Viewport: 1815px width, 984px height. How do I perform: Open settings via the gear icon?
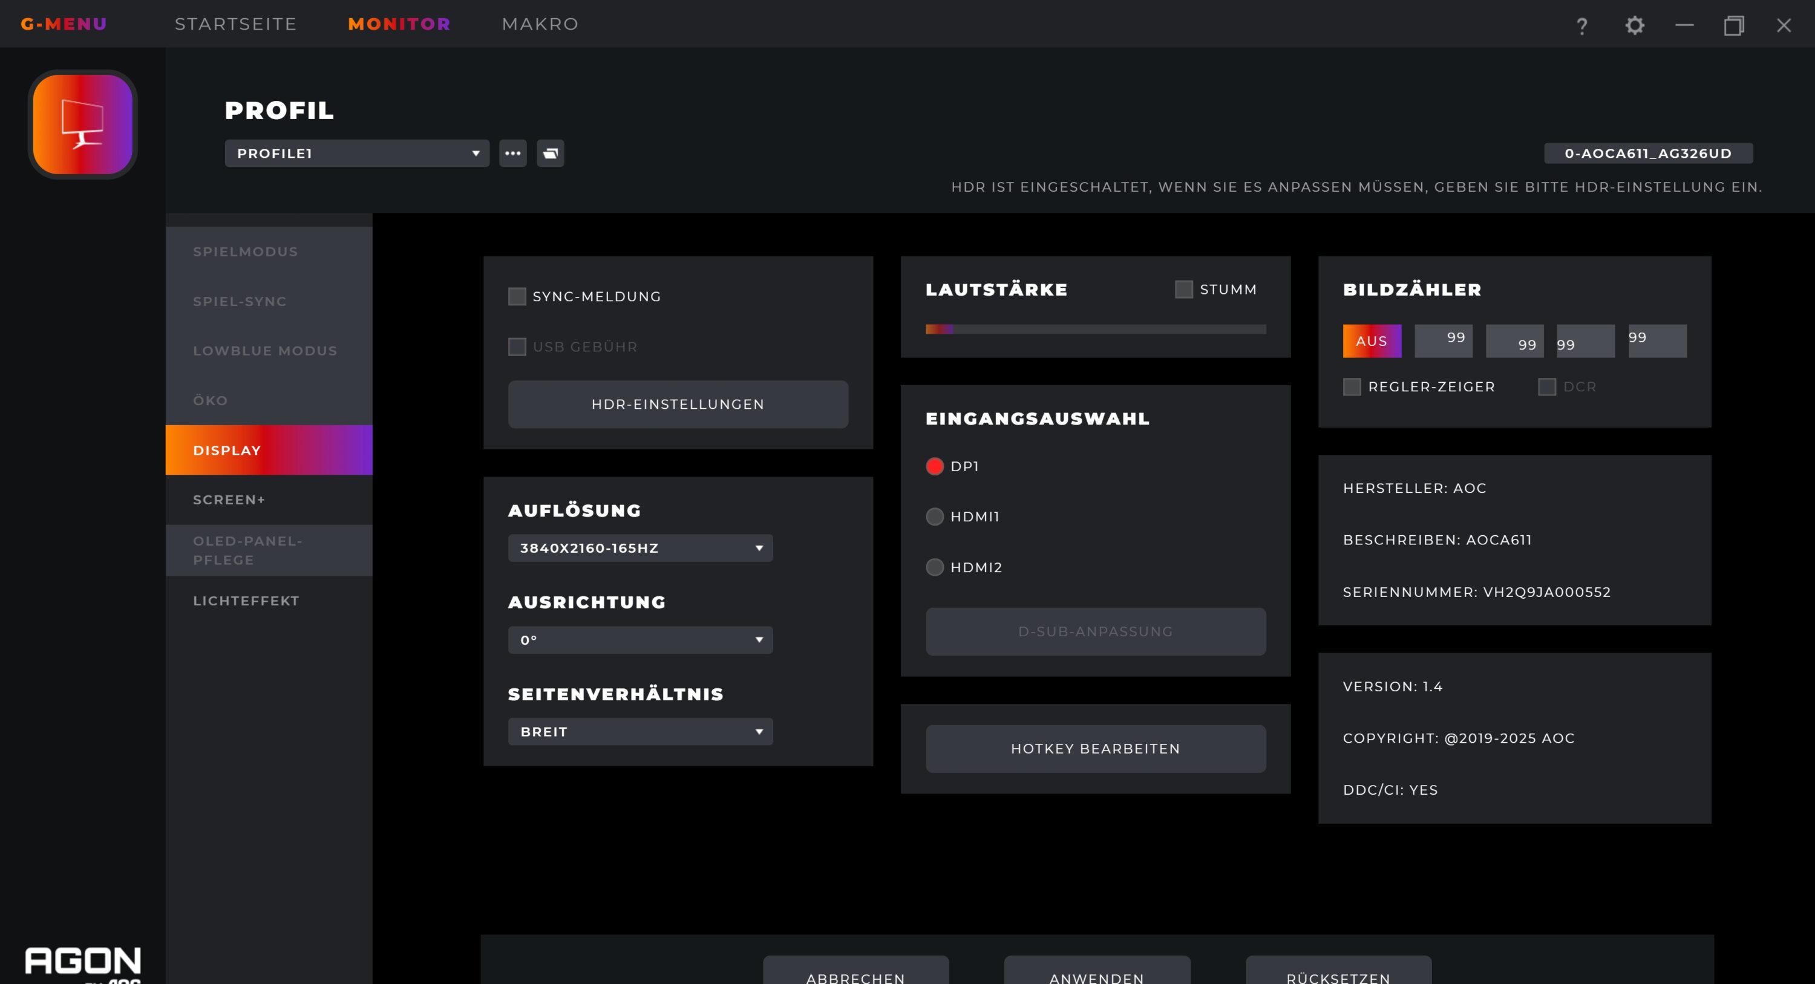1635,25
